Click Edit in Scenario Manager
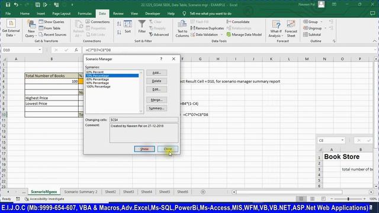 point(156,89)
